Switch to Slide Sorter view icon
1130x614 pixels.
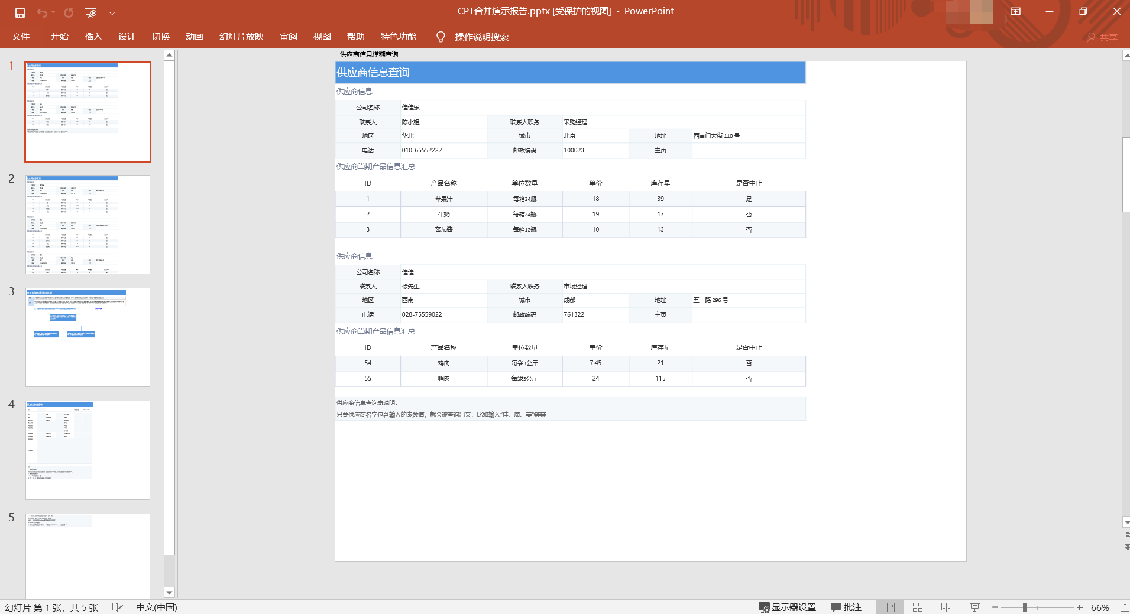coord(918,607)
